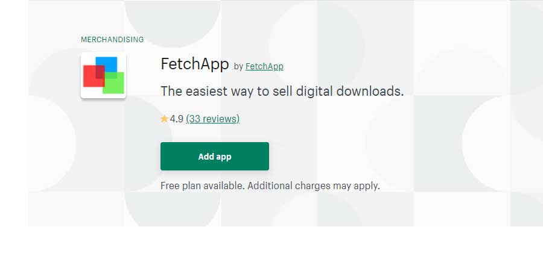Screen dimensions: 543x256
Task: Click the yellow star rating icon
Action: pyautogui.click(x=164, y=119)
